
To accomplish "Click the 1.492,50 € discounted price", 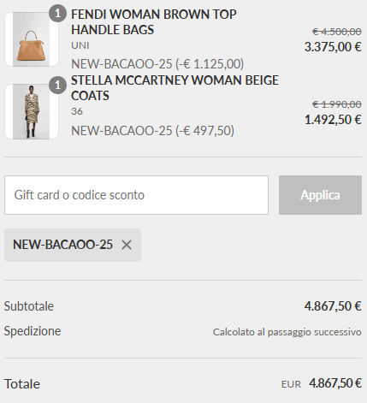I will 333,120.
